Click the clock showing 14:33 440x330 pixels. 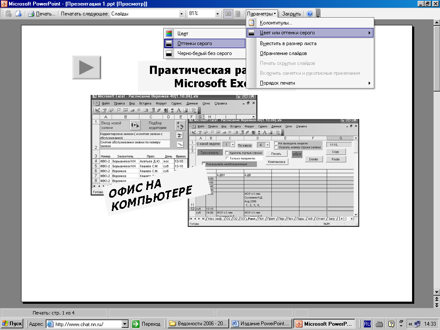tap(430, 324)
